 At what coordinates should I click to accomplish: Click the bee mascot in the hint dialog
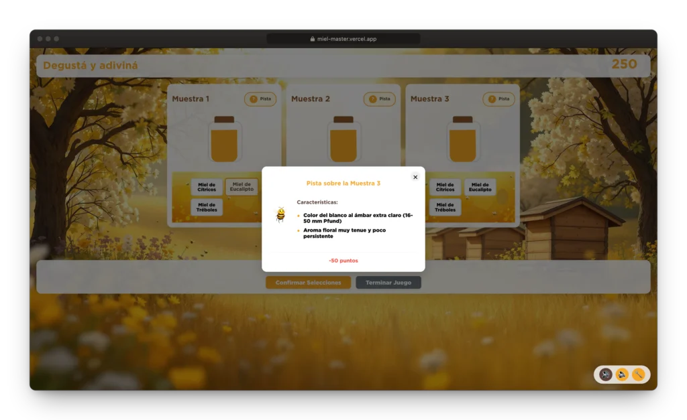coord(280,215)
